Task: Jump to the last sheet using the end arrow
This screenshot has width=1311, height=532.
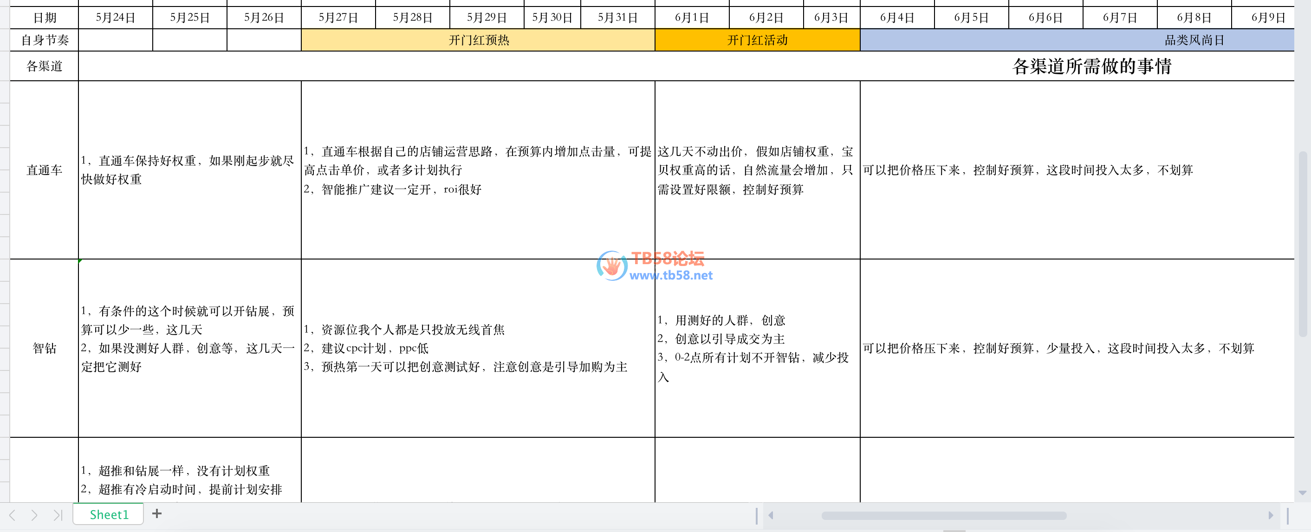Action: click(x=57, y=515)
